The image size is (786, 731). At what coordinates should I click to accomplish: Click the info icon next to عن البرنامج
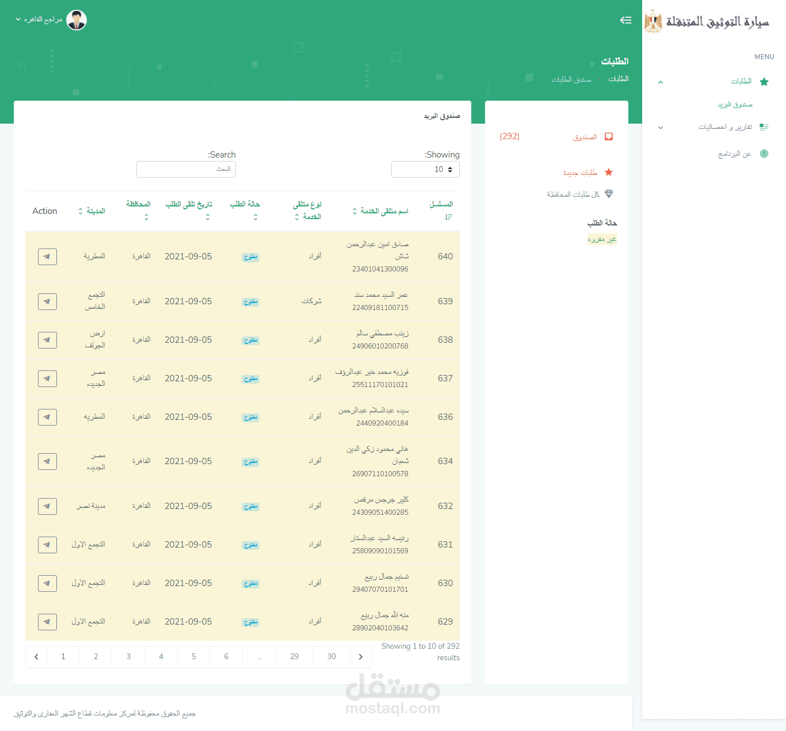[x=764, y=154]
